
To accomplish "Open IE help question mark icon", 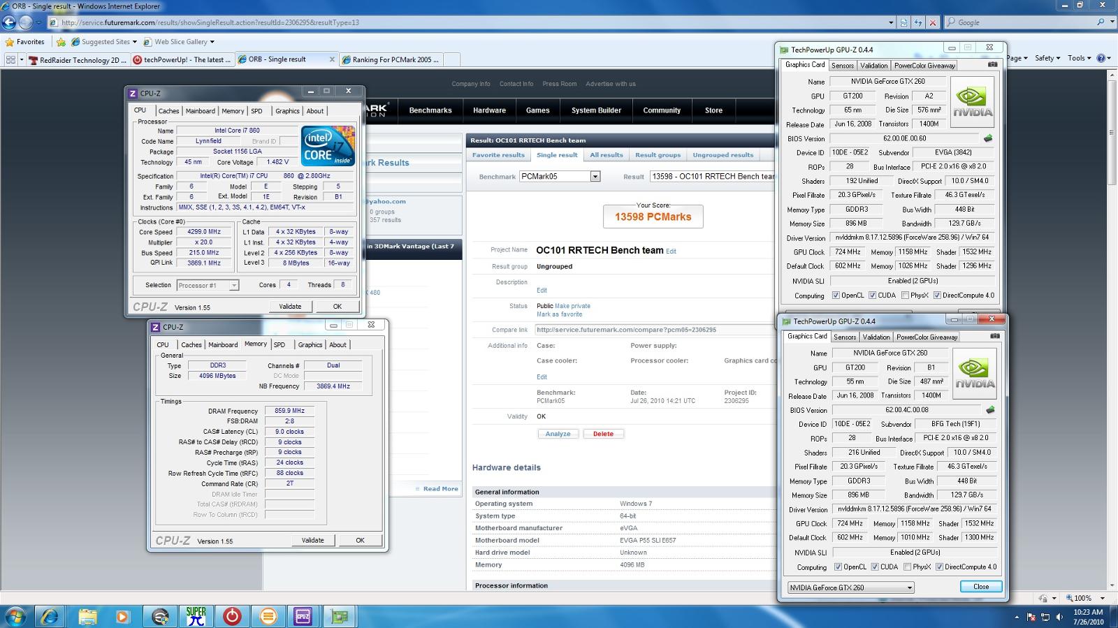I will pos(1101,58).
